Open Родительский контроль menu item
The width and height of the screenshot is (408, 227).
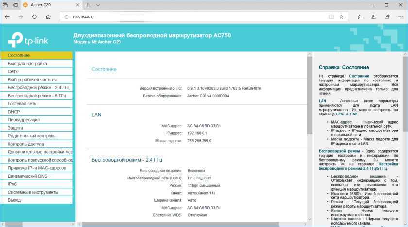32,136
